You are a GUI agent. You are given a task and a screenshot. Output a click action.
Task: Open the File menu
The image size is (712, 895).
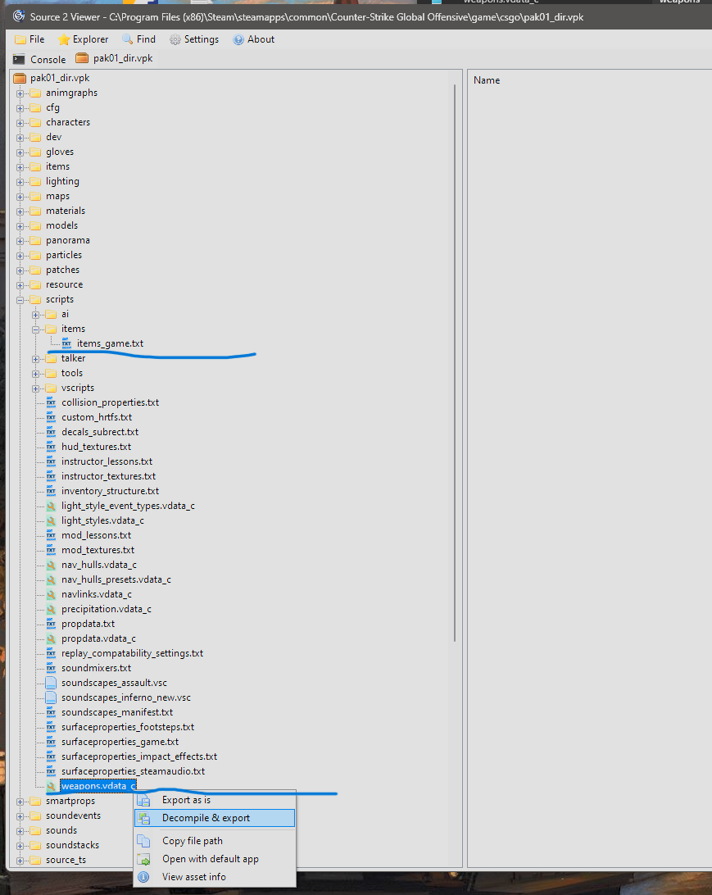29,39
